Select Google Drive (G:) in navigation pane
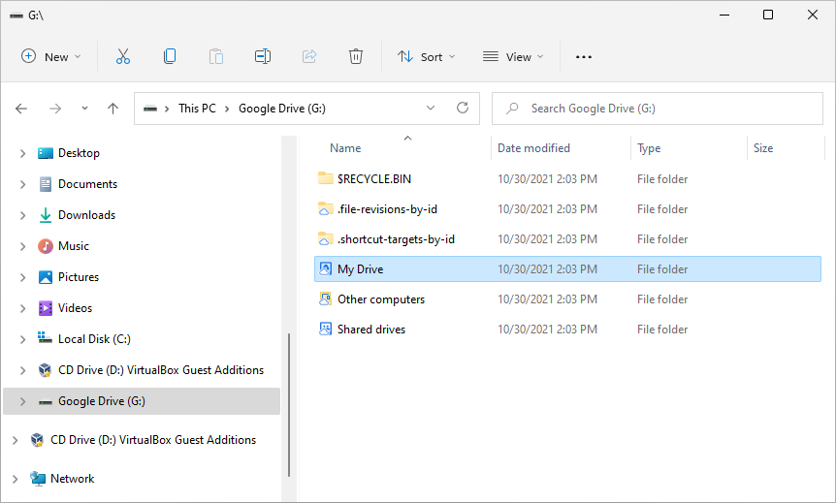 (x=142, y=401)
